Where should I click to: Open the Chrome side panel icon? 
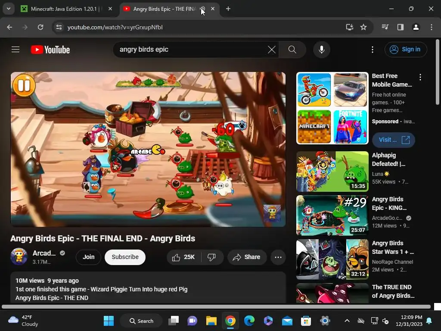click(401, 27)
